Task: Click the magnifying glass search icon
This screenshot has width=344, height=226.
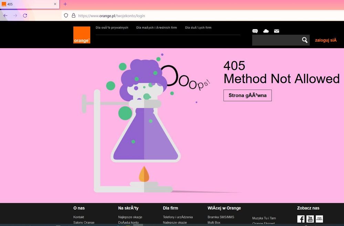Action: click(304, 40)
